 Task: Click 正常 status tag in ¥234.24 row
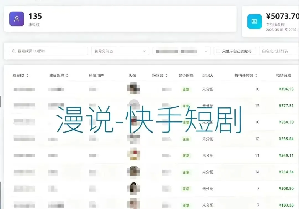[x=186, y=172]
